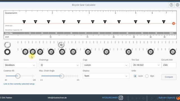Open Link to the currently selected setup
Screen dimensions: 180x101
pyautogui.click(x=19, y=84)
